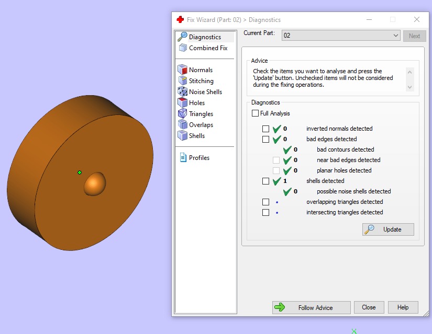Click the Diagnostics magnifier icon
432x334 pixels.
(x=182, y=37)
